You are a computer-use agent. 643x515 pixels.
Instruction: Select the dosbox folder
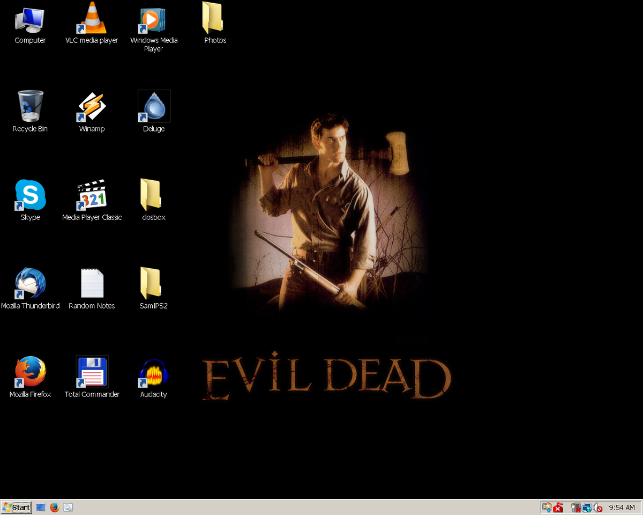[x=154, y=200]
